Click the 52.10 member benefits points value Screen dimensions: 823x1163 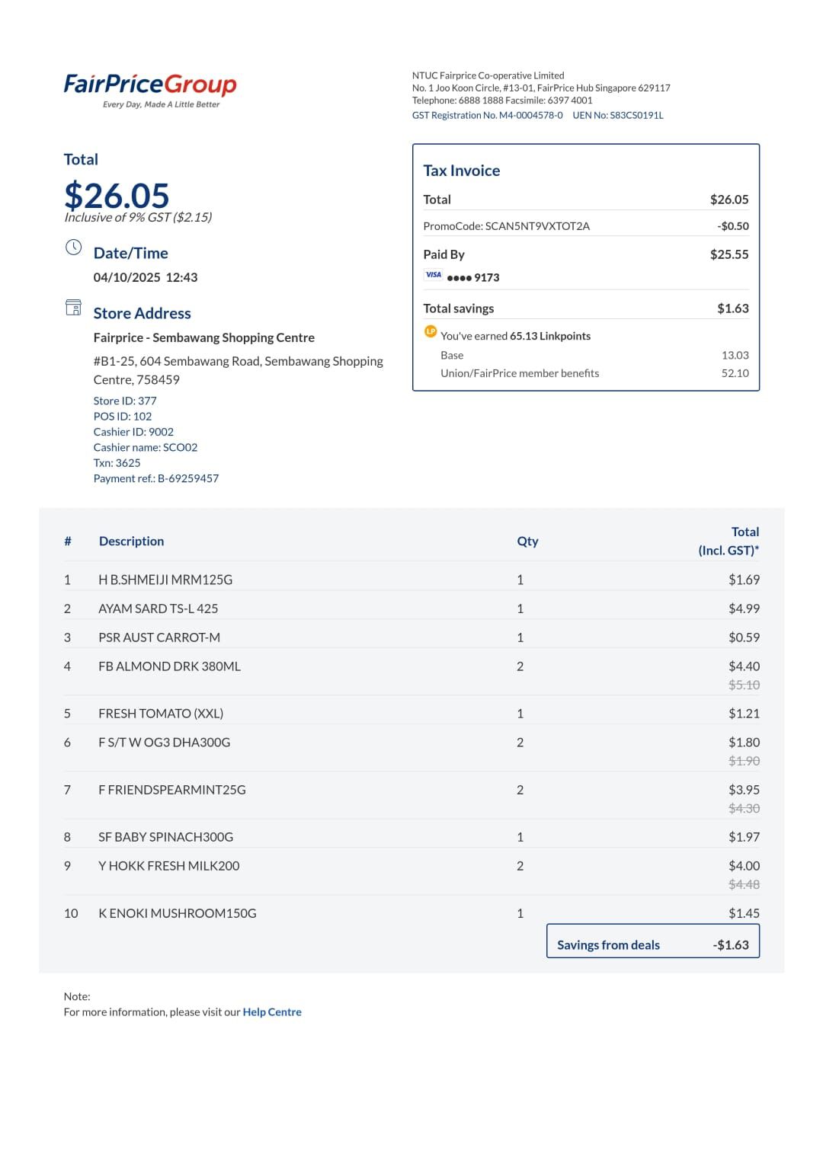pyautogui.click(x=735, y=373)
